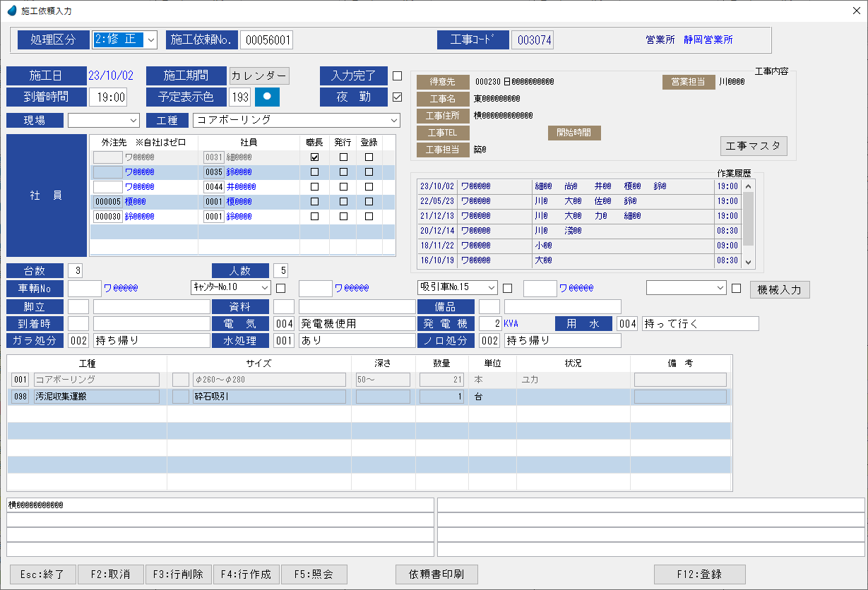The width and height of the screenshot is (868, 590).
Task: Click the 備考 cell in row 098
Action: [x=680, y=397]
